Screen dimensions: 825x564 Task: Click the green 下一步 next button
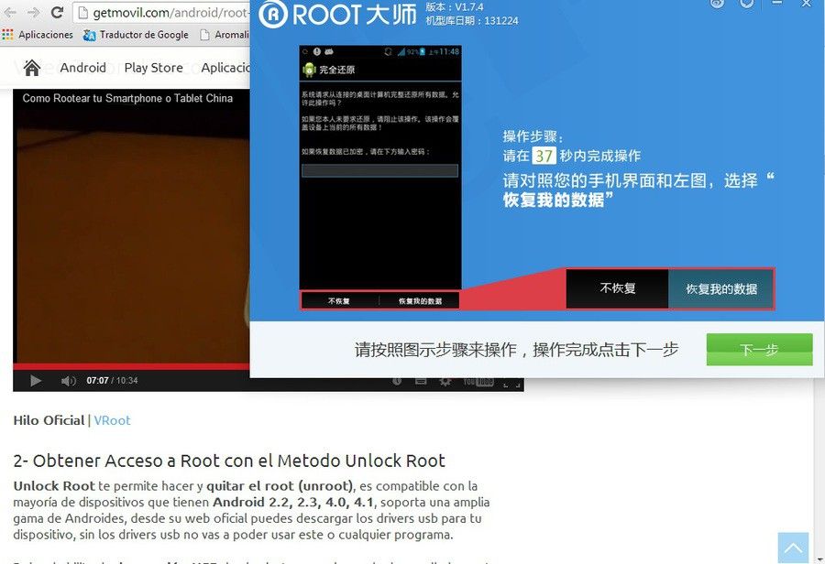click(x=759, y=350)
